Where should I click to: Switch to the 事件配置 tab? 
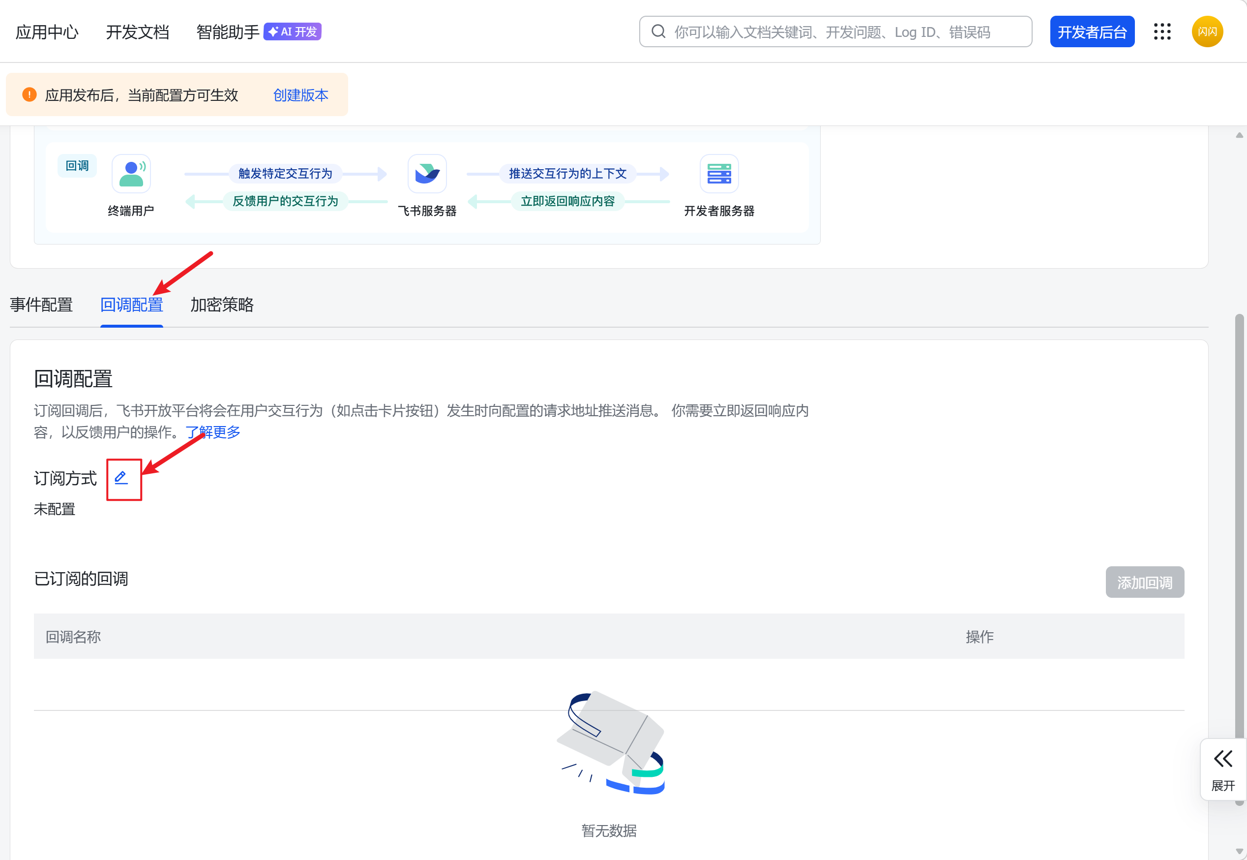41,305
